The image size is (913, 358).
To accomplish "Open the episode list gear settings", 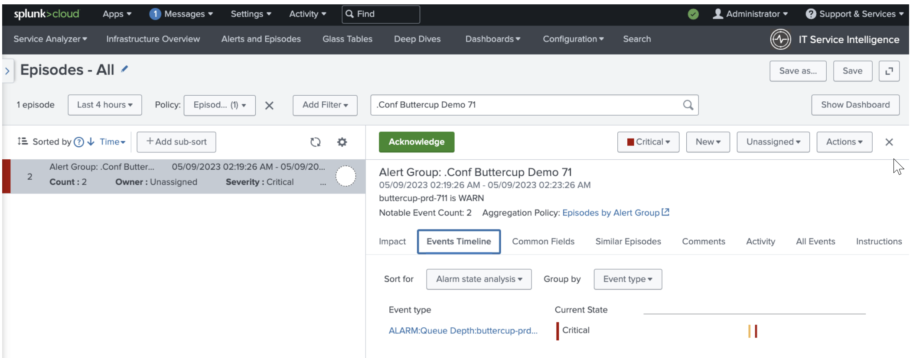I will pos(342,142).
